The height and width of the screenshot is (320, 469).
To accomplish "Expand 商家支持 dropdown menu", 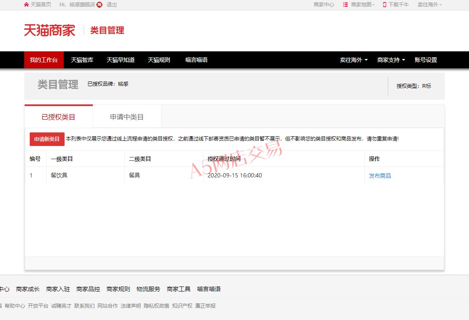I will (x=391, y=60).
